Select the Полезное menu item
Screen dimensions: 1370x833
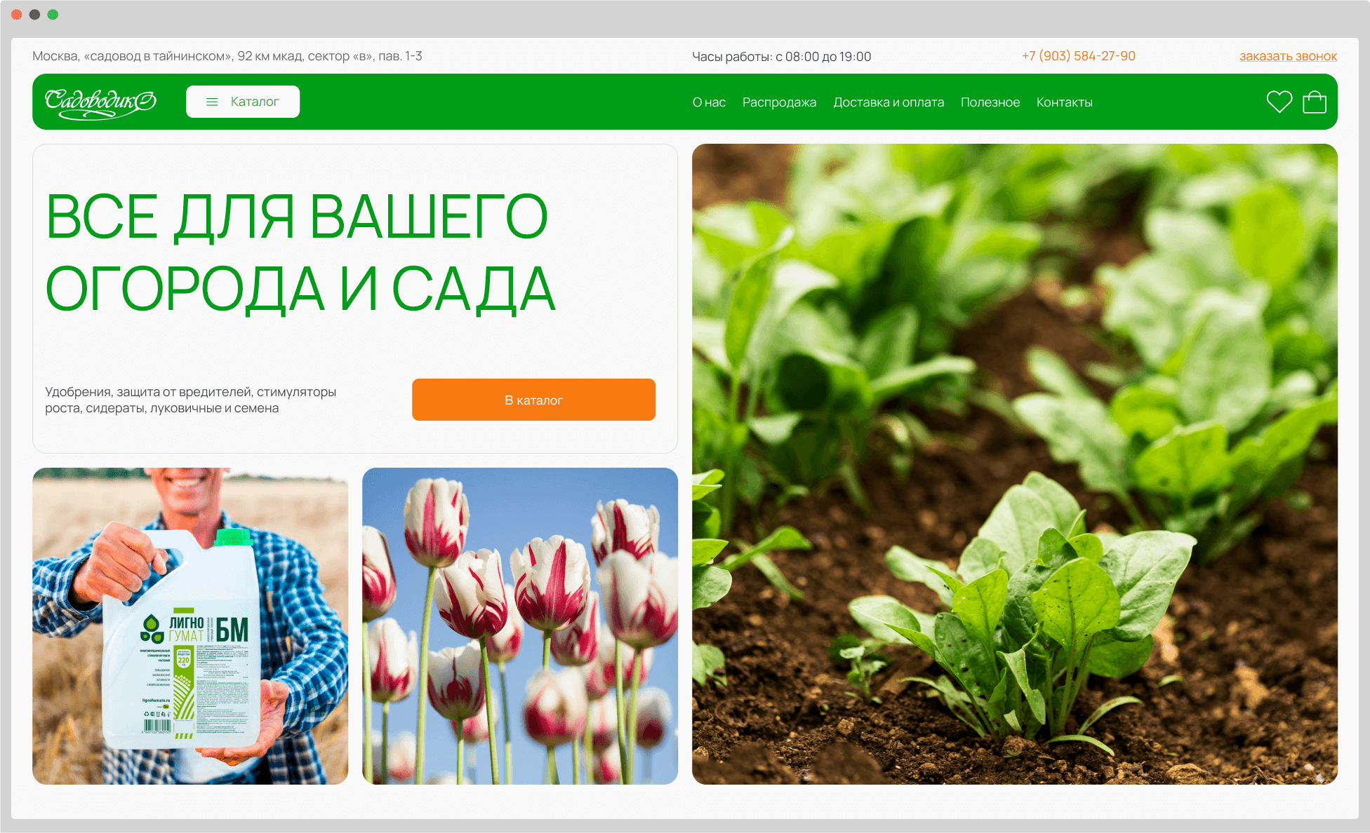[990, 102]
